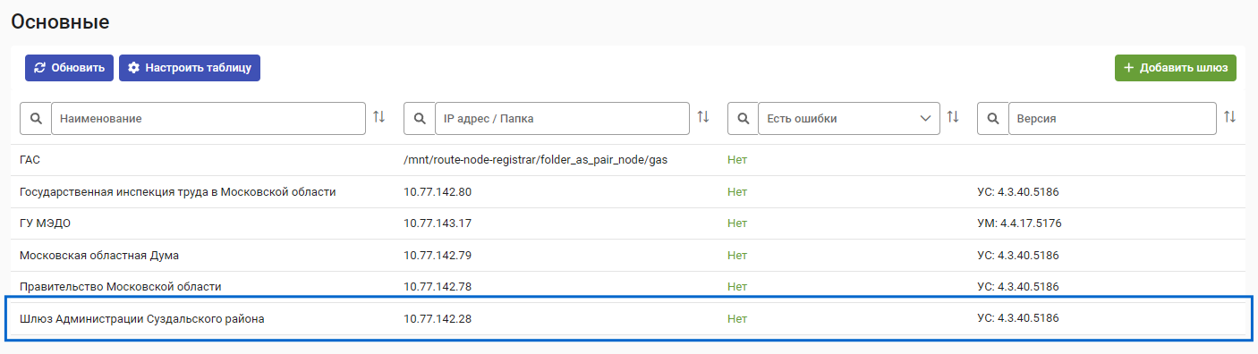Select the ГАС row name
This screenshot has width=1258, height=354.
pyautogui.click(x=30, y=160)
